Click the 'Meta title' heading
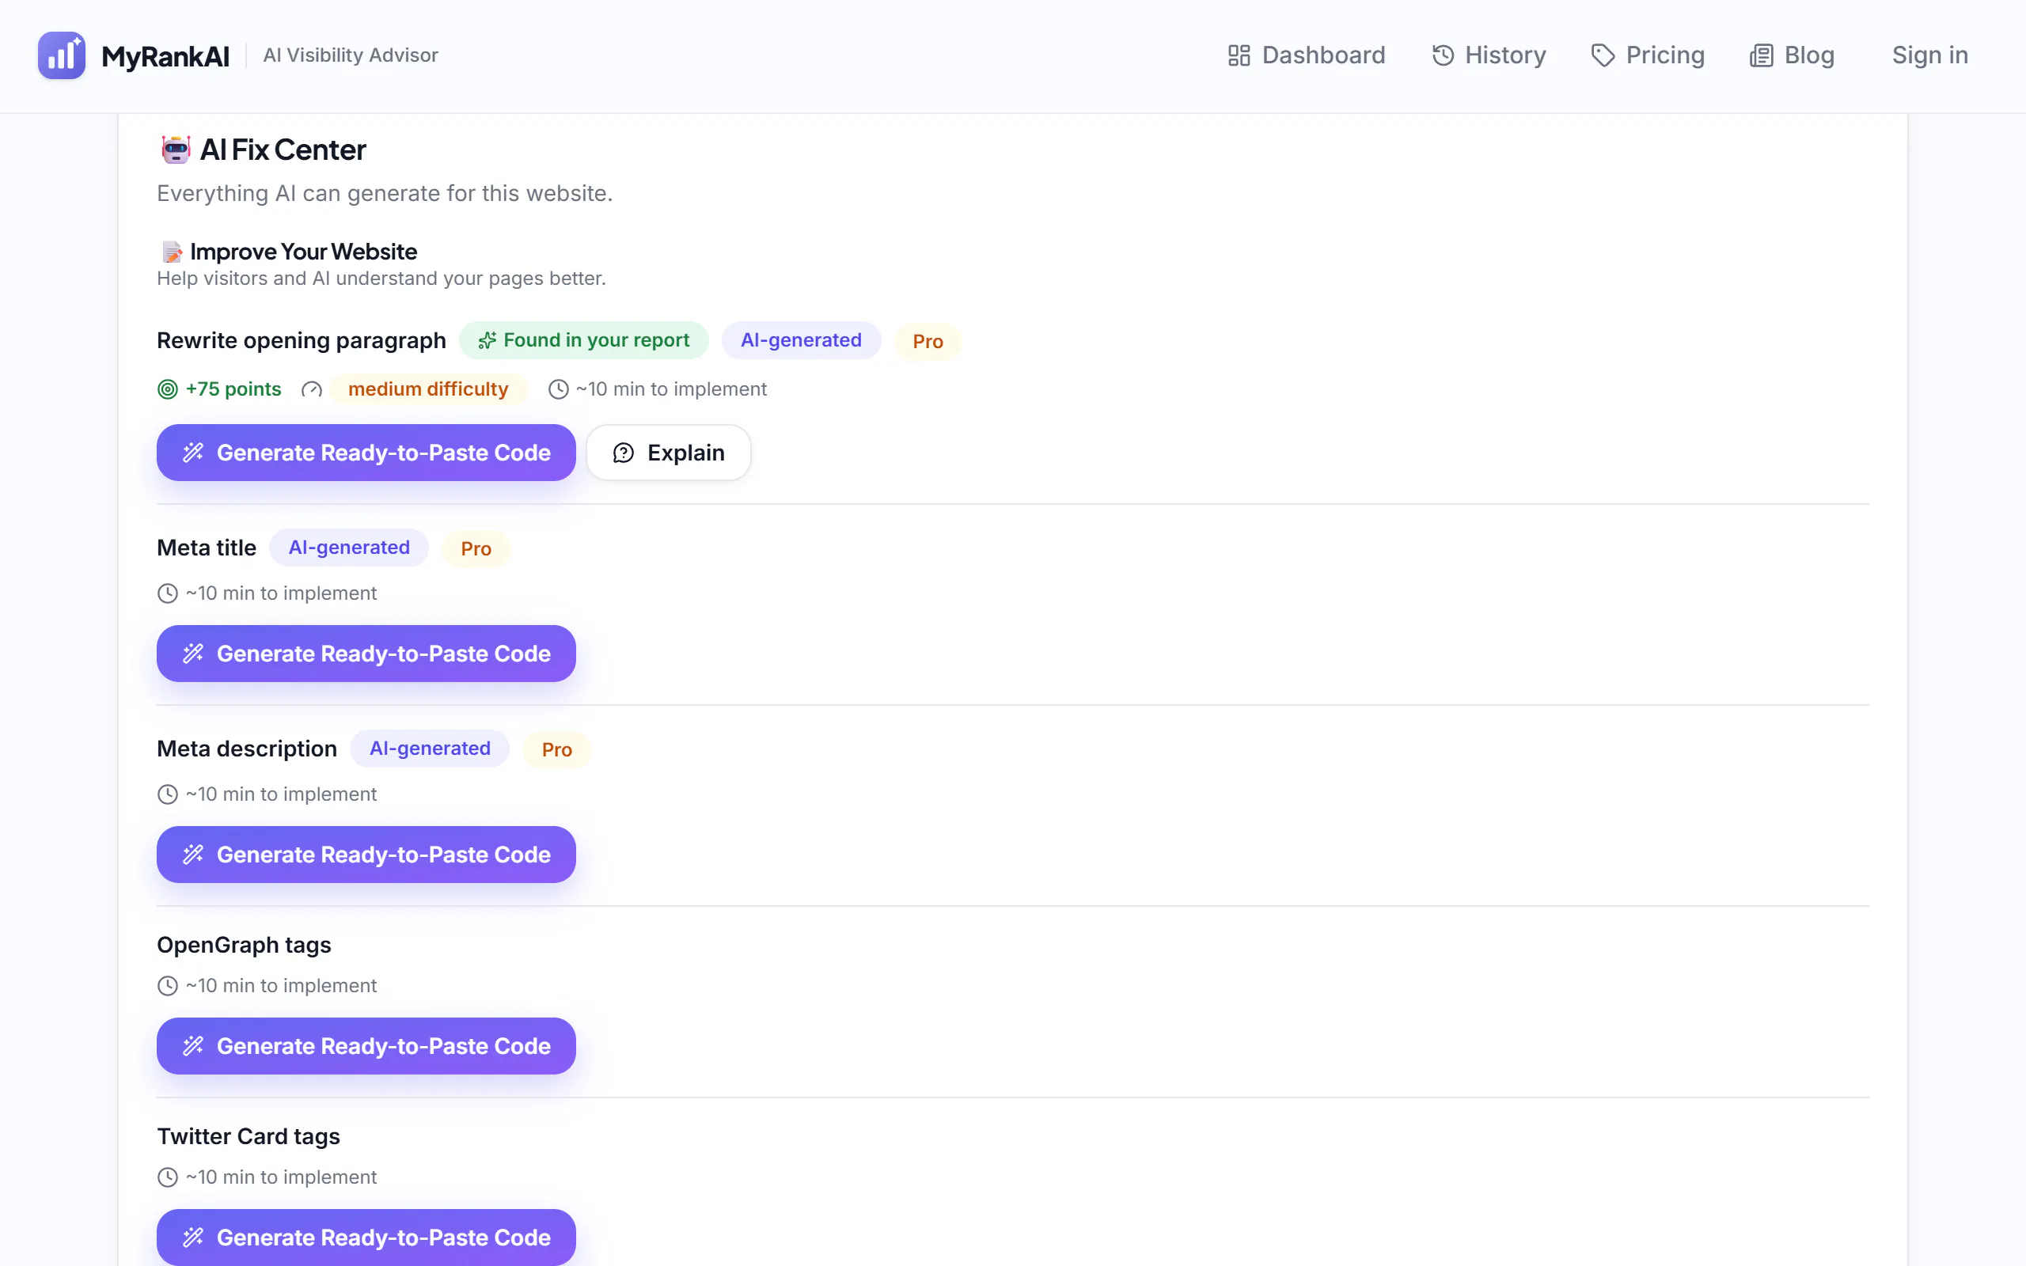Image resolution: width=2026 pixels, height=1266 pixels. pos(207,548)
